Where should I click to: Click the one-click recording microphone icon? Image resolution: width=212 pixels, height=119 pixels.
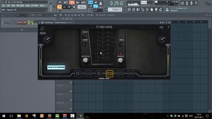click(191, 3)
